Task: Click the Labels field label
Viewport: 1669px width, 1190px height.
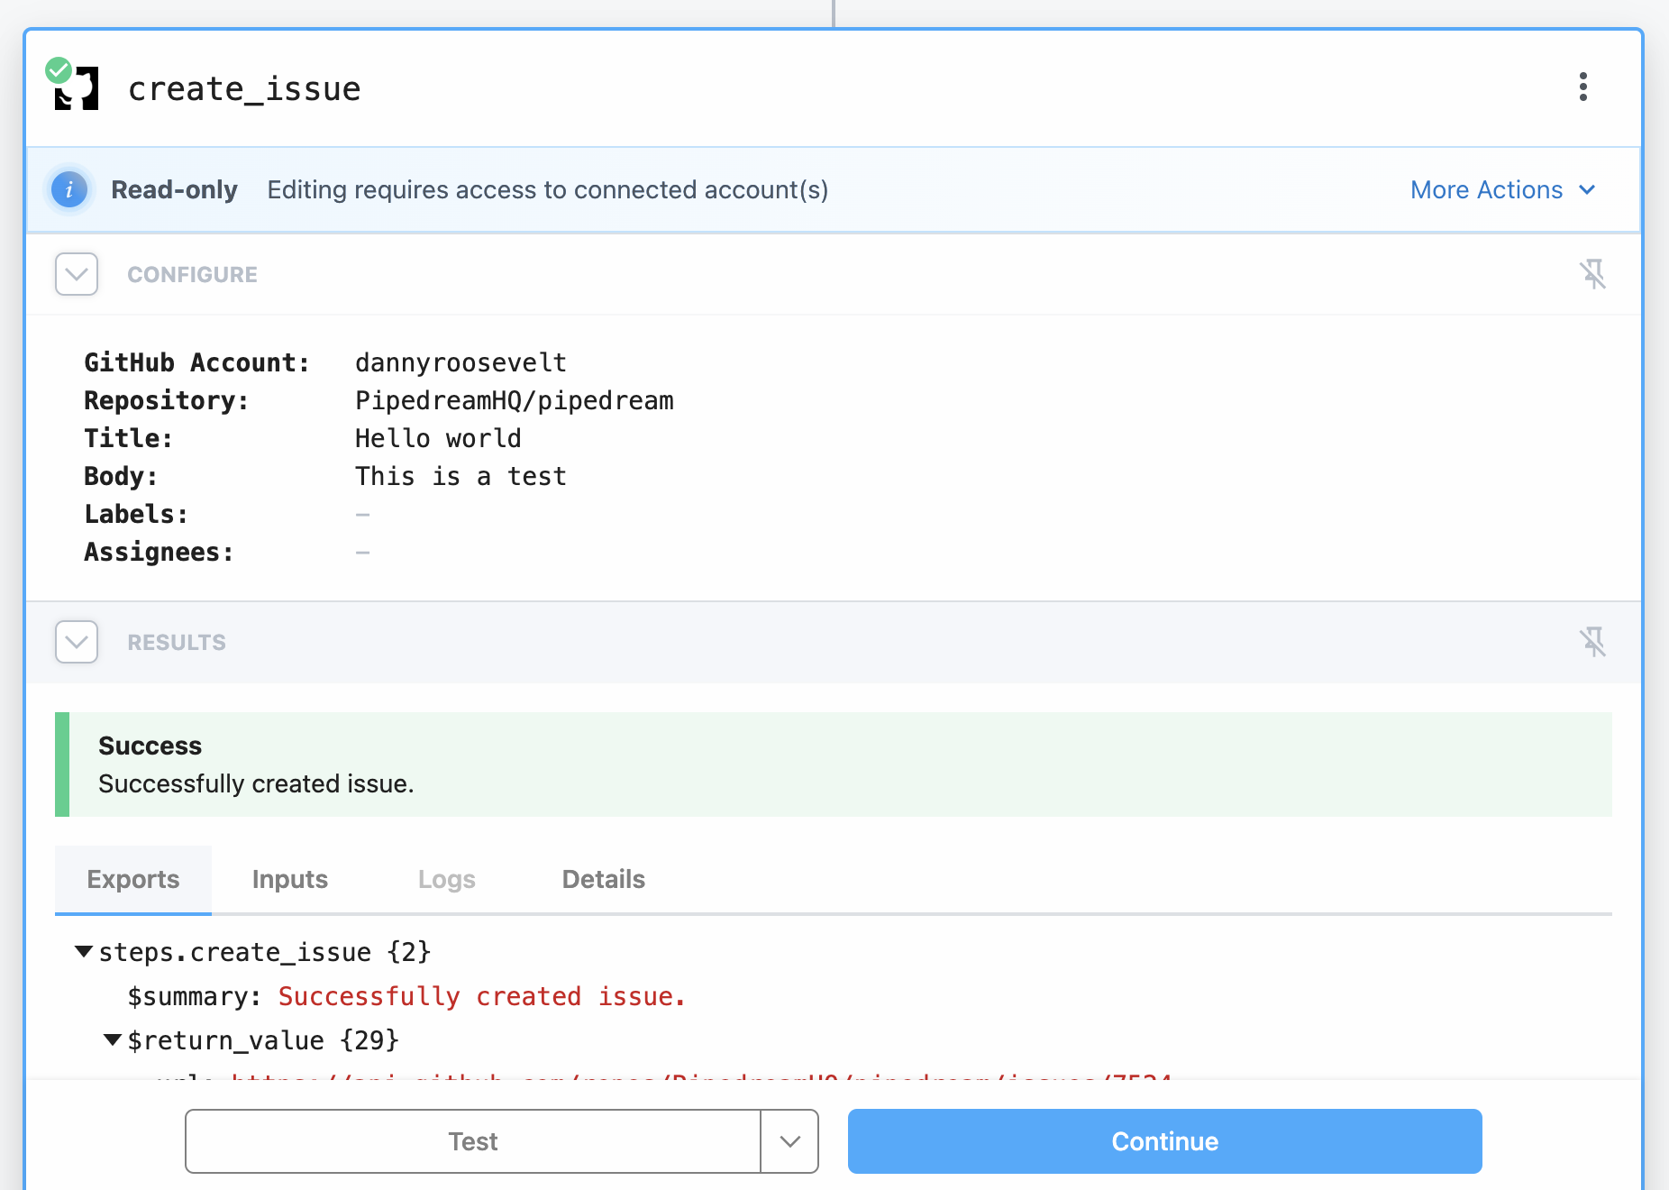Action: pyautogui.click(x=136, y=514)
